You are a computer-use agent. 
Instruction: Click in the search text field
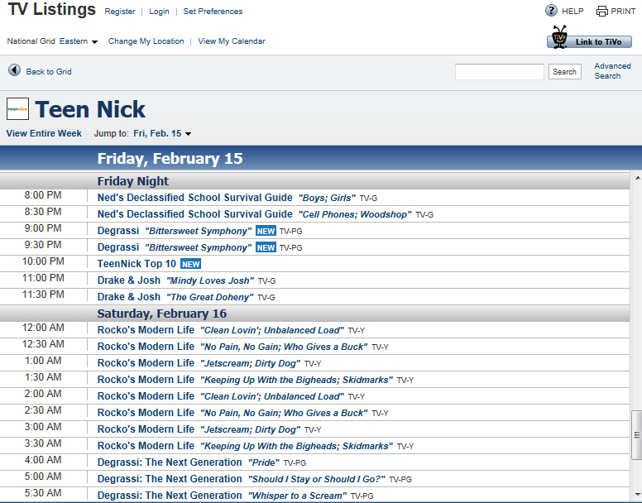499,72
